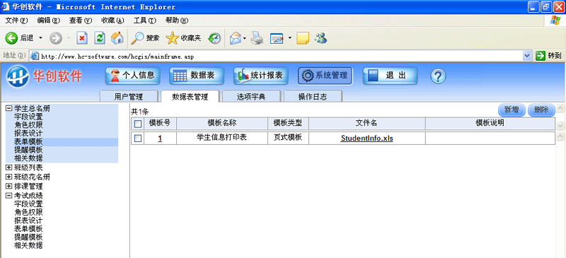Click the IE Back arrow icon
The height and width of the screenshot is (258, 566).
tap(11, 38)
